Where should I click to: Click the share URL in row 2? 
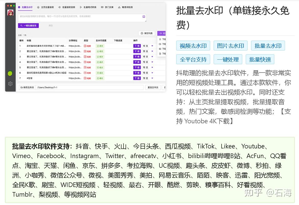tap(75, 51)
